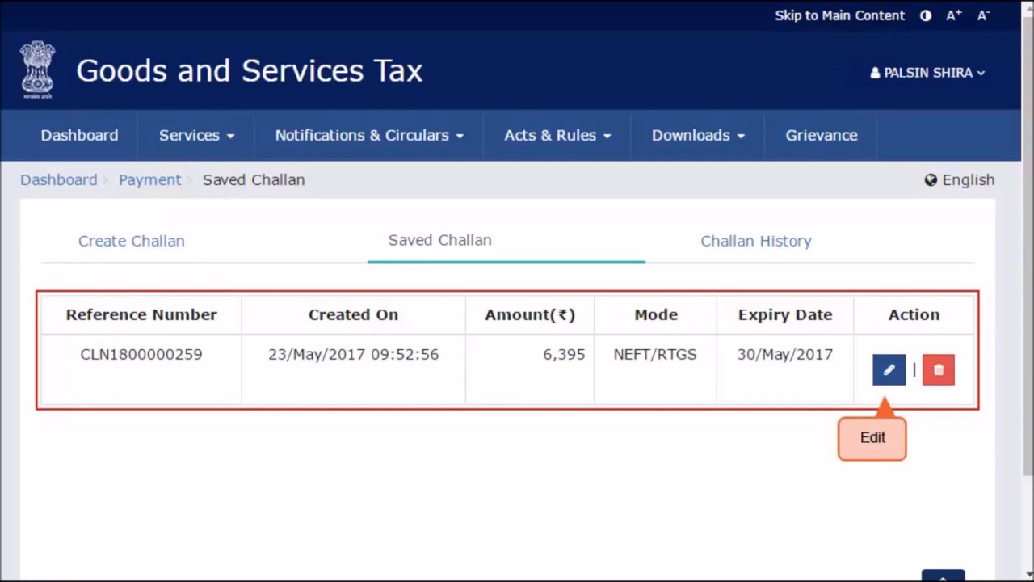Click the Goods and Services Tax title
This screenshot has width=1034, height=582.
pyautogui.click(x=250, y=71)
